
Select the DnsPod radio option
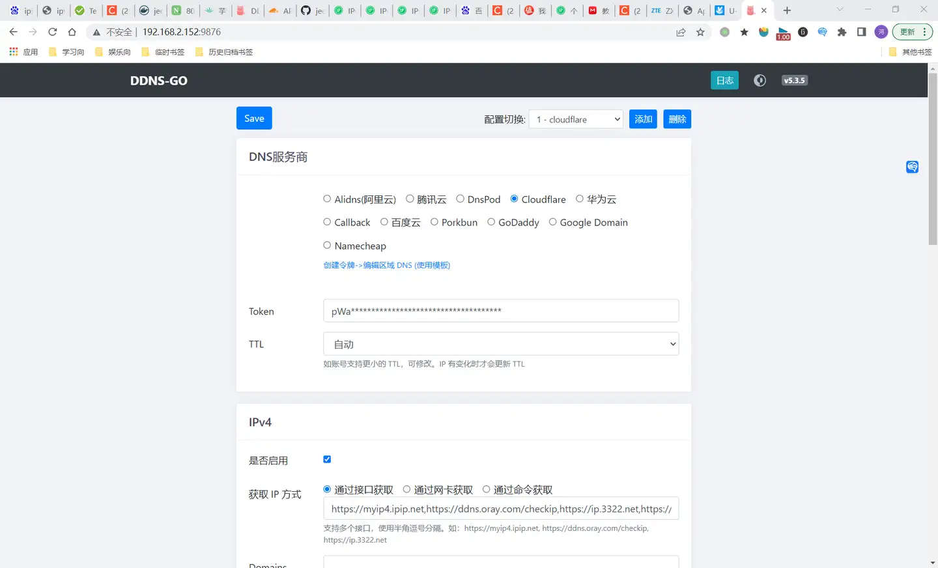(460, 199)
